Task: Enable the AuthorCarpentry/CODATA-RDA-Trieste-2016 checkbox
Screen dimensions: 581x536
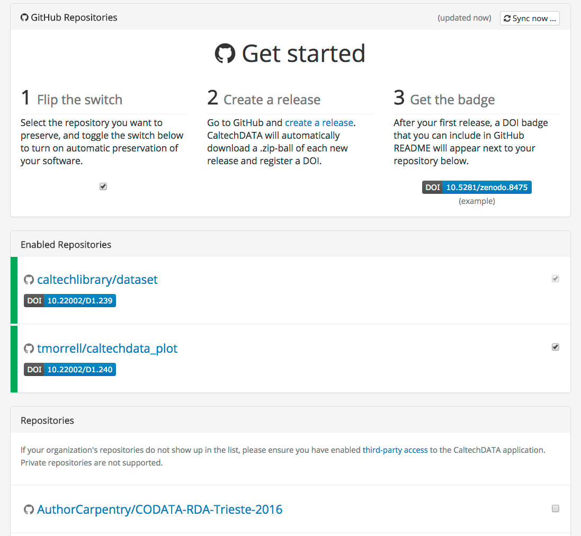Action: [556, 508]
